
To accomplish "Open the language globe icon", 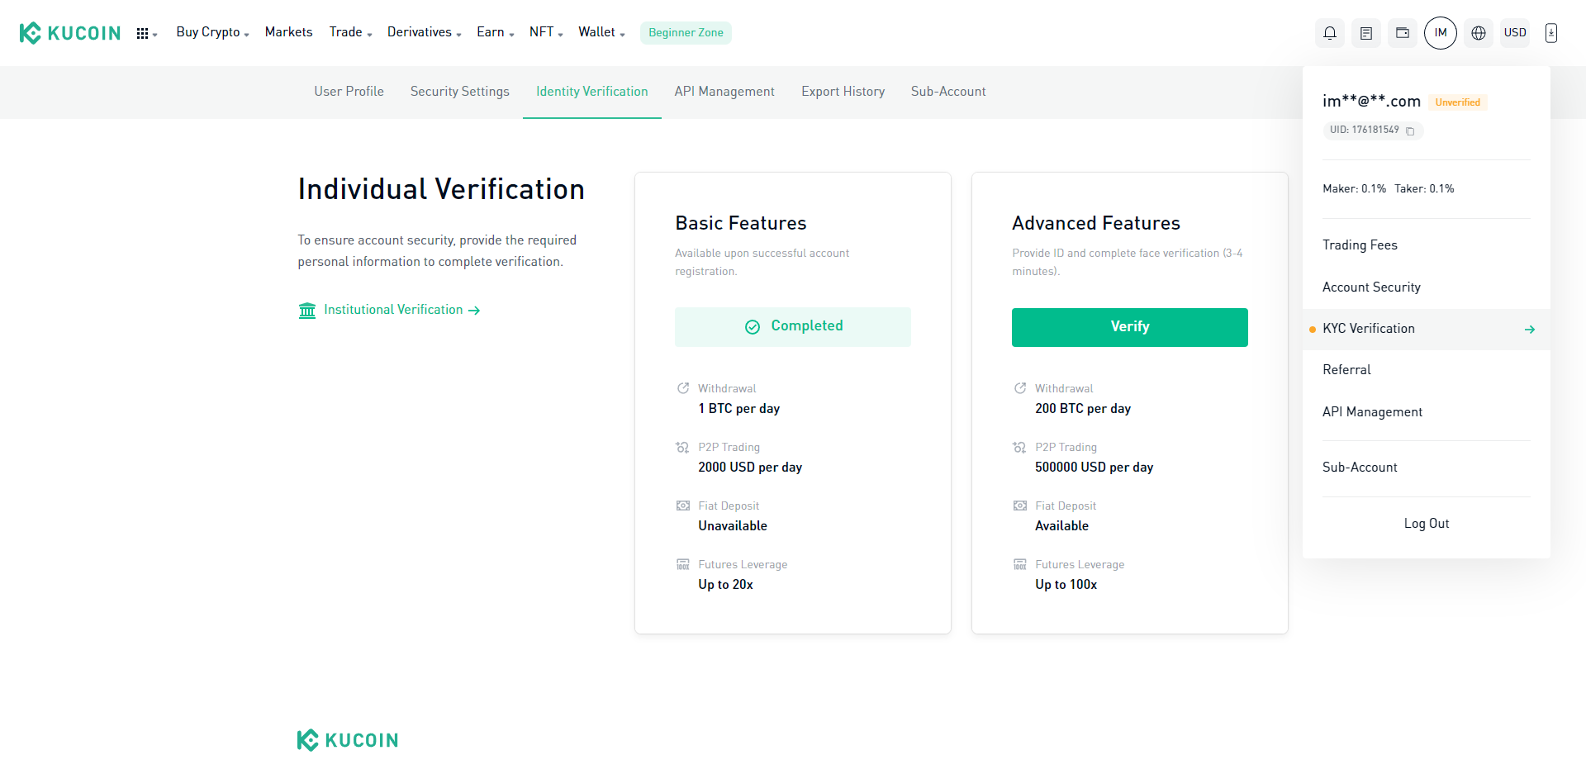I will click(1479, 33).
